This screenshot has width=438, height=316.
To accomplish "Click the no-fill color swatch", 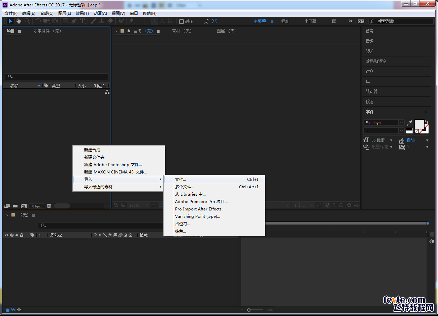I will pos(417,131).
